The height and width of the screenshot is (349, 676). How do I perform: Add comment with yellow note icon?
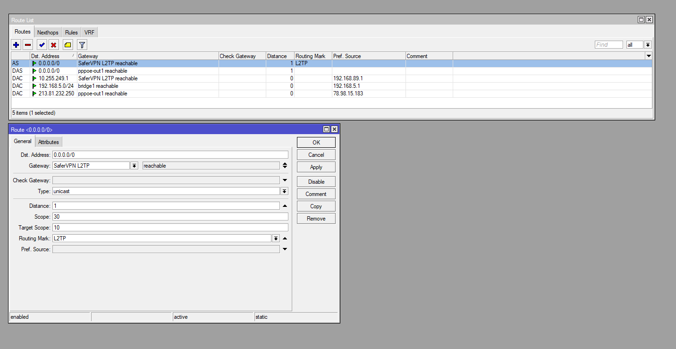68,45
